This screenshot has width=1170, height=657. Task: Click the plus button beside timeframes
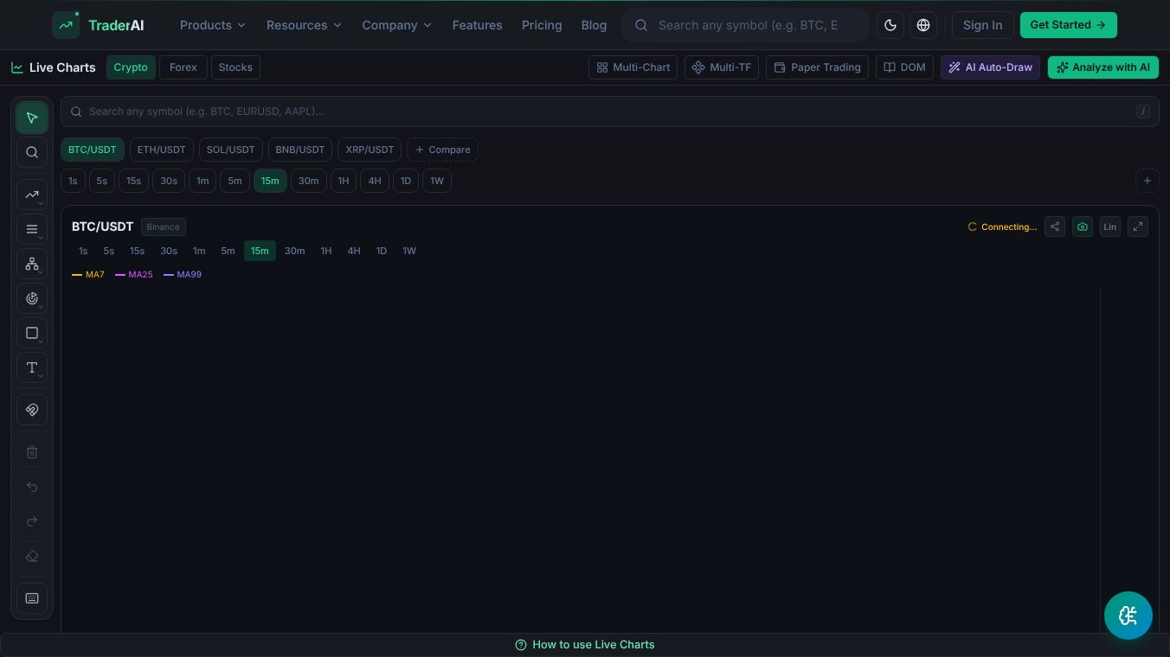click(x=1147, y=181)
